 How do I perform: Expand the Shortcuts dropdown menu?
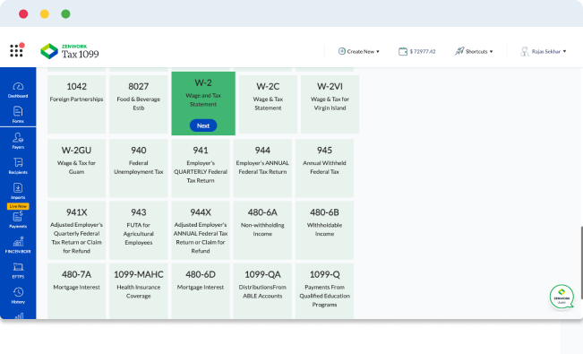[x=474, y=51]
